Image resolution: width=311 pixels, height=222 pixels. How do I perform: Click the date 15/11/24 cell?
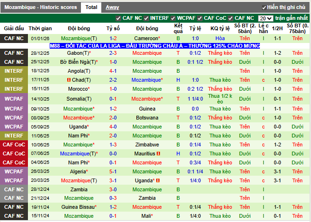click(x=40, y=216)
